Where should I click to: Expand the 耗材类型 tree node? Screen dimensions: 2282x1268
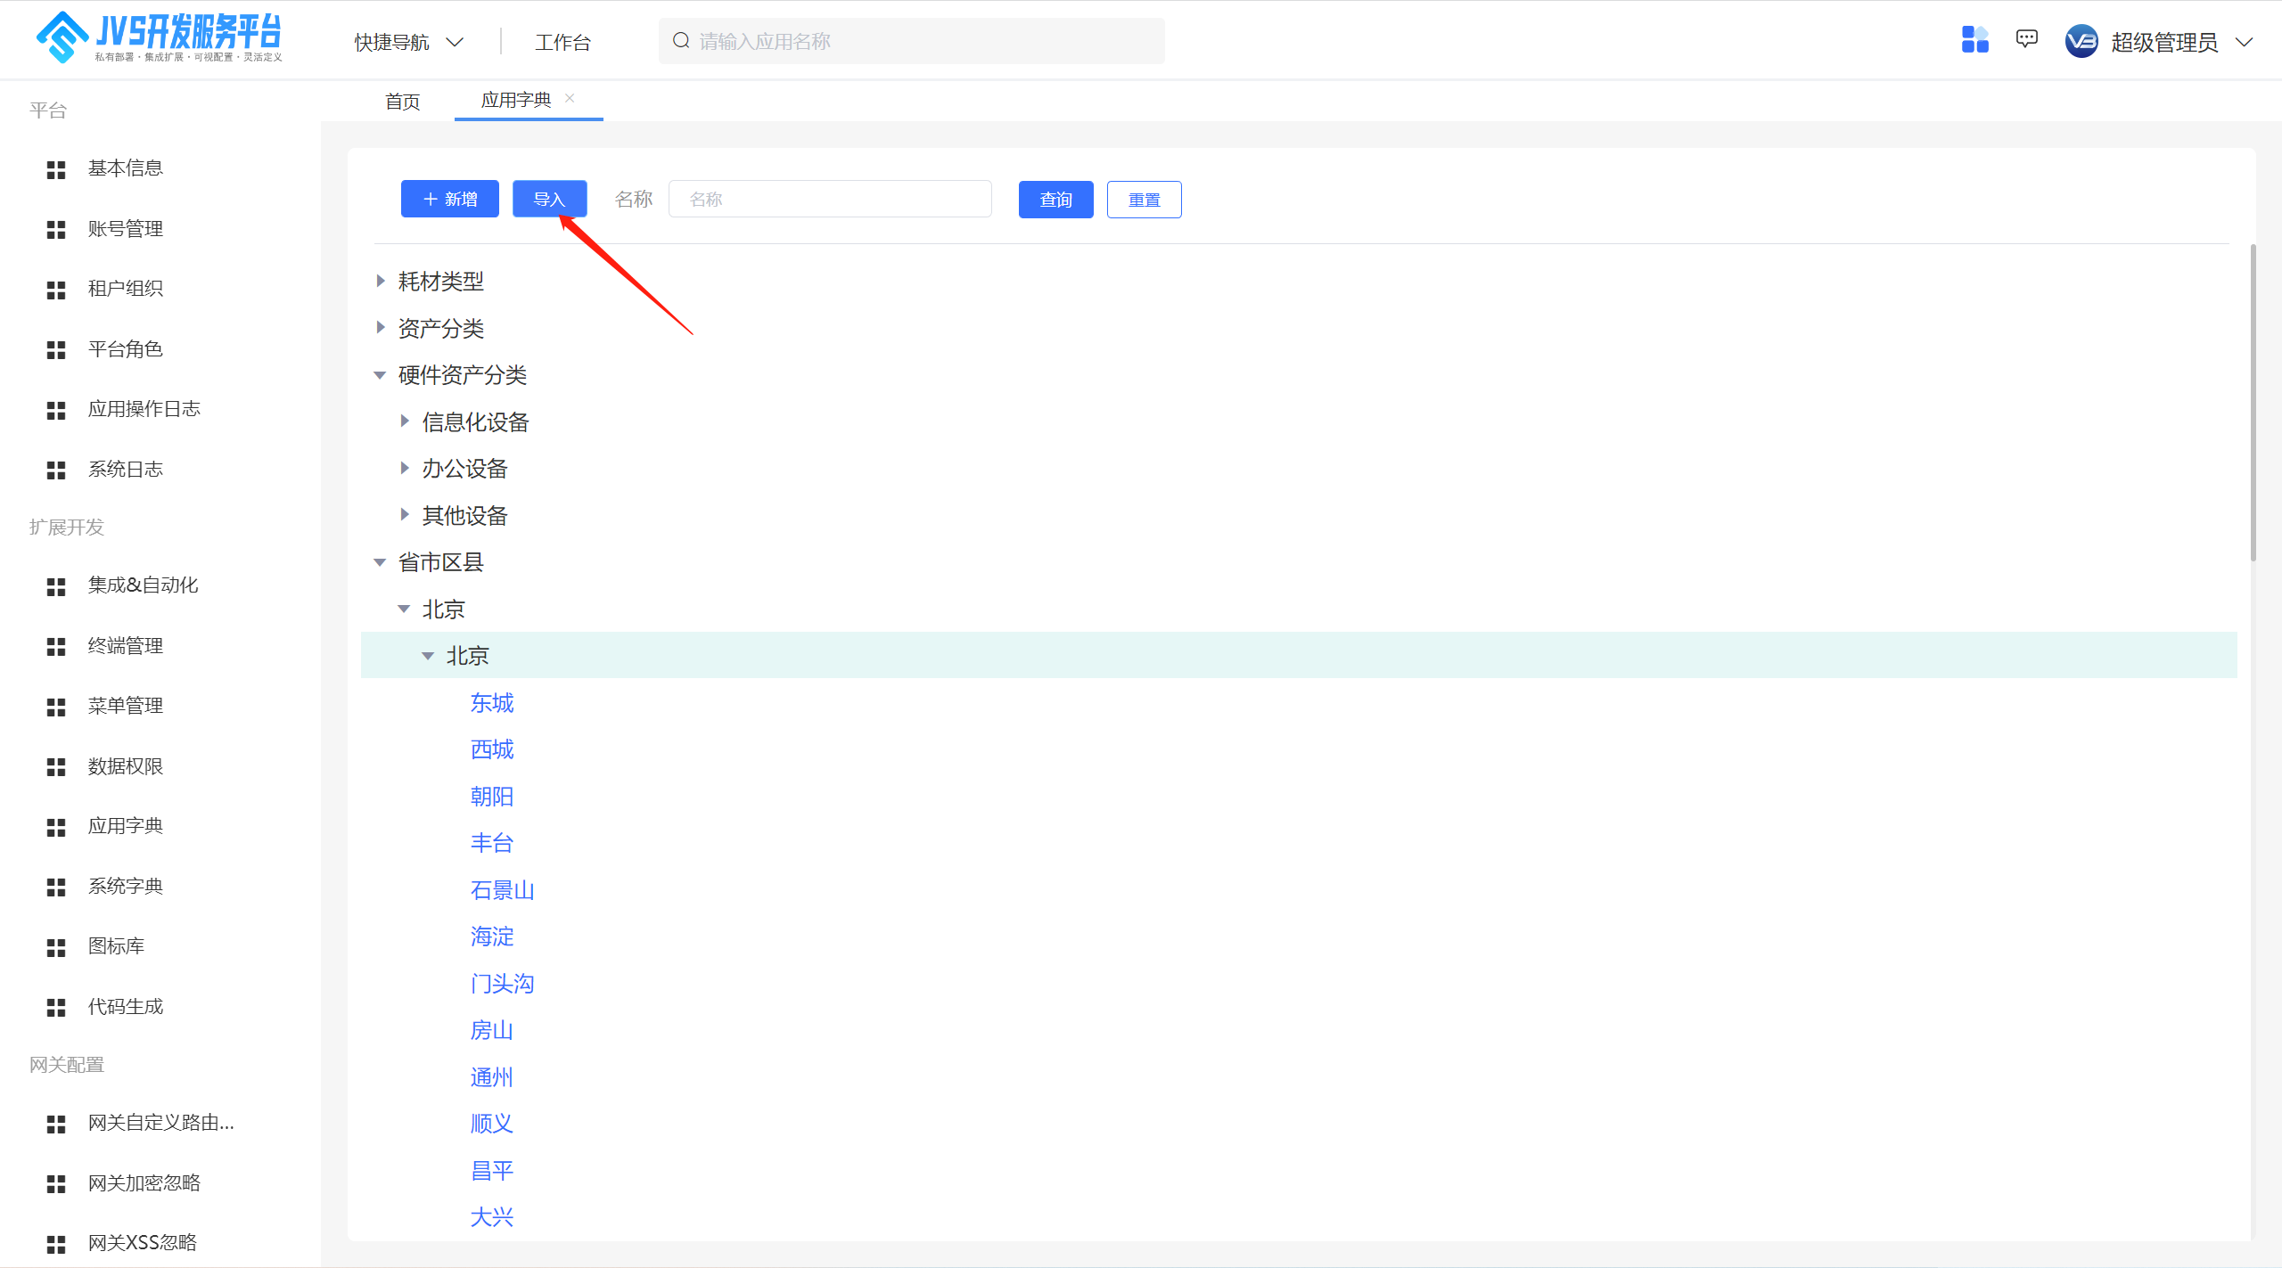point(381,281)
